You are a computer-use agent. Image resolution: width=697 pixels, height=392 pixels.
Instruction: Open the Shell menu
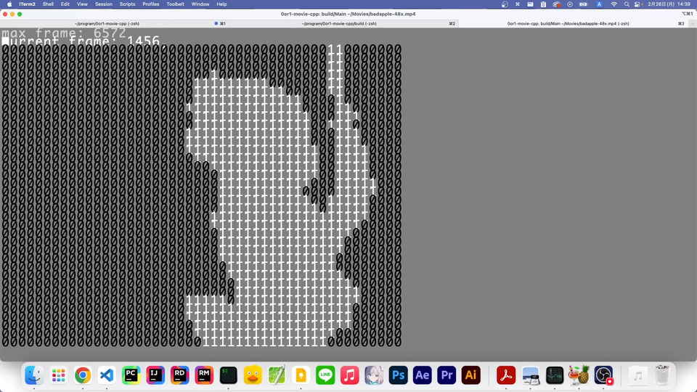tap(48, 4)
